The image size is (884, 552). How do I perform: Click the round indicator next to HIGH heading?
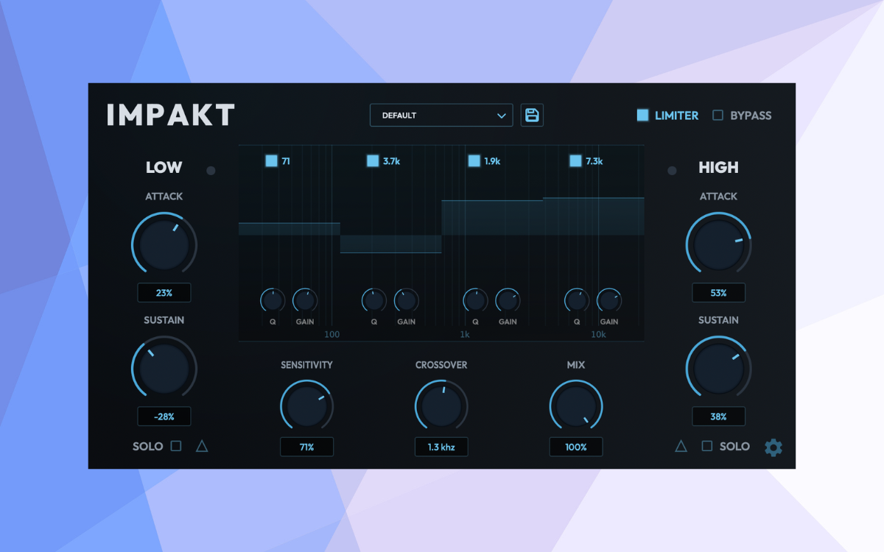[672, 171]
